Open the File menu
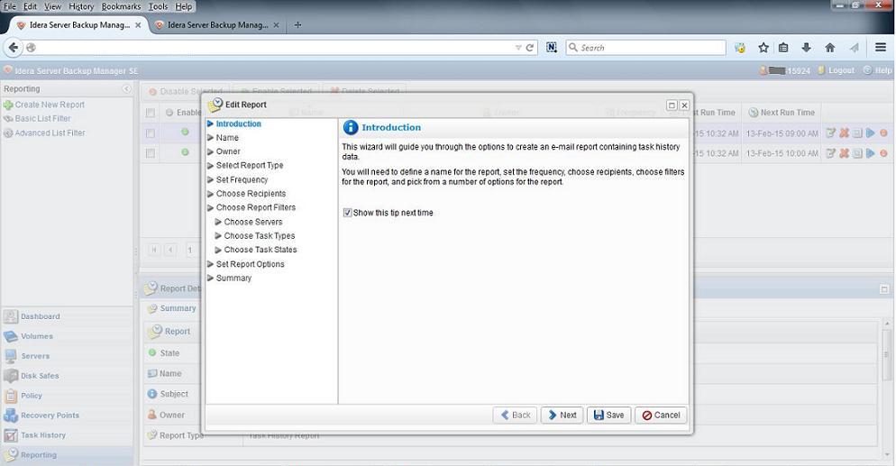Screen dimensions: 896x466 tap(10, 6)
